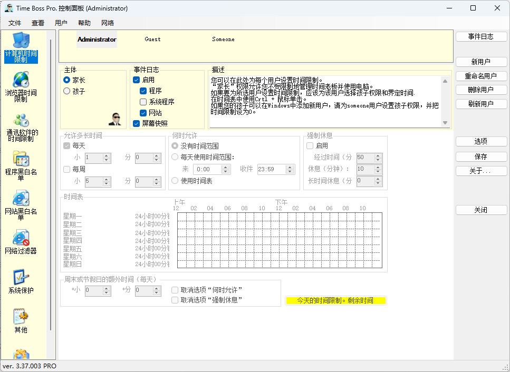Toggle 屏幕快照 checkbox
The image size is (510, 372).
pos(136,123)
